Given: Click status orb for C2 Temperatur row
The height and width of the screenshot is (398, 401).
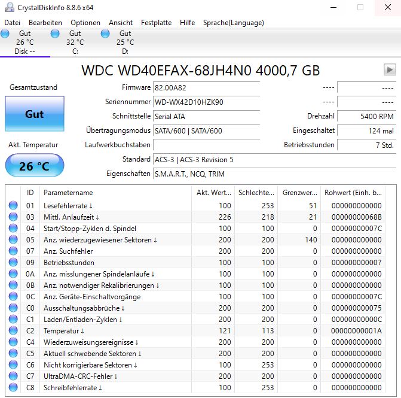Looking at the screenshot, I should tap(13, 330).
